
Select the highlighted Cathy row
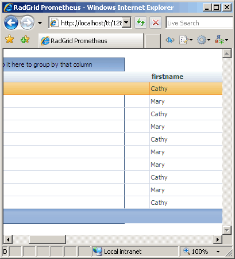[x=113, y=89]
